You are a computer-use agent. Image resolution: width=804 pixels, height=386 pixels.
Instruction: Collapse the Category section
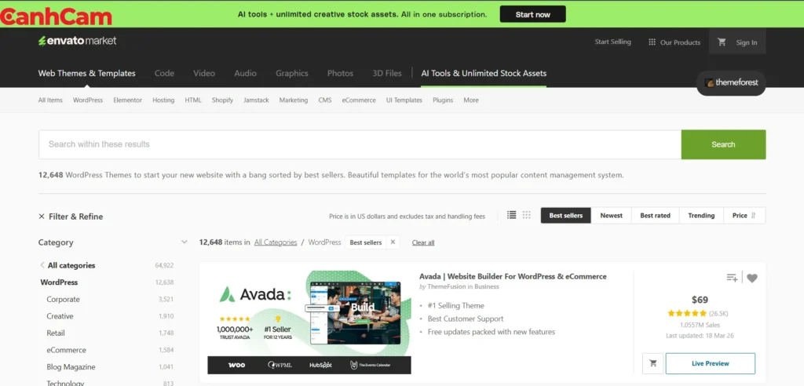(185, 242)
